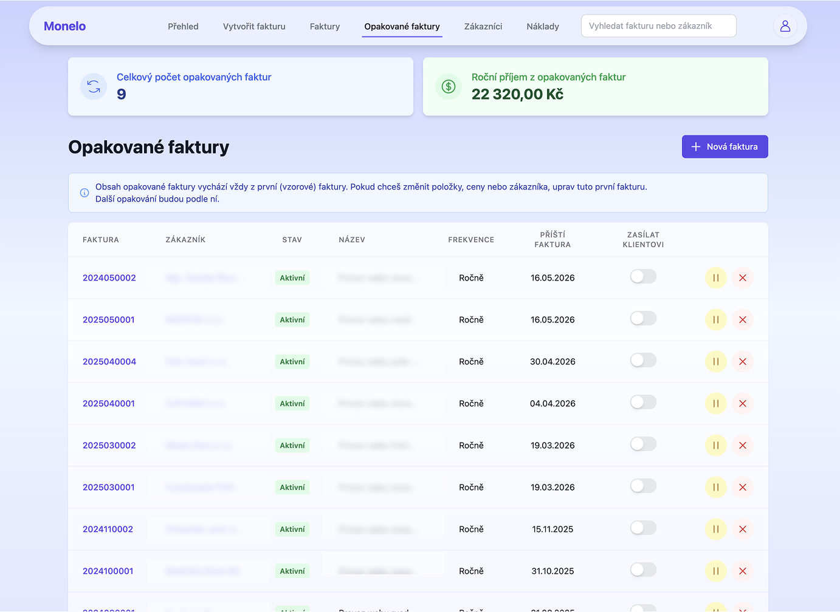
Task: Click the dollar icon in yearly income card
Action: tap(449, 87)
